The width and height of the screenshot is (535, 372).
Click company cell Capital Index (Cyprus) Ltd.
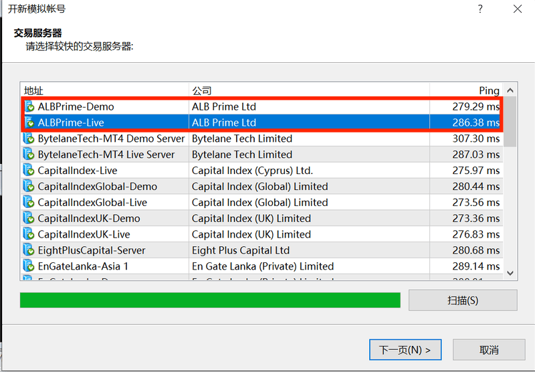(x=252, y=171)
